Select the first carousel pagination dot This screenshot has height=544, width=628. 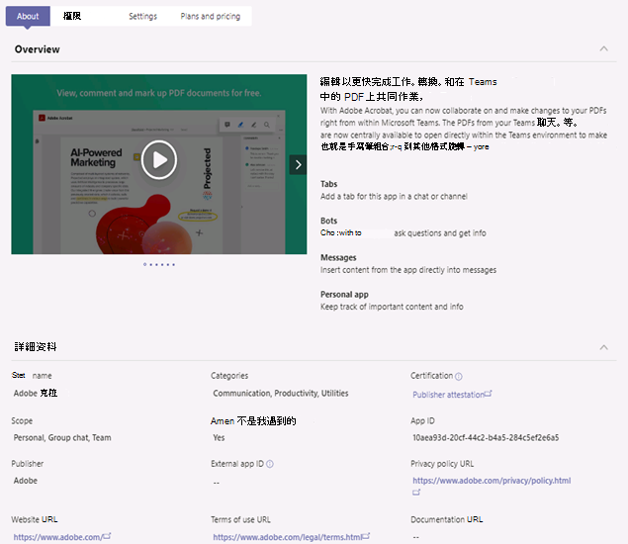[x=144, y=264]
